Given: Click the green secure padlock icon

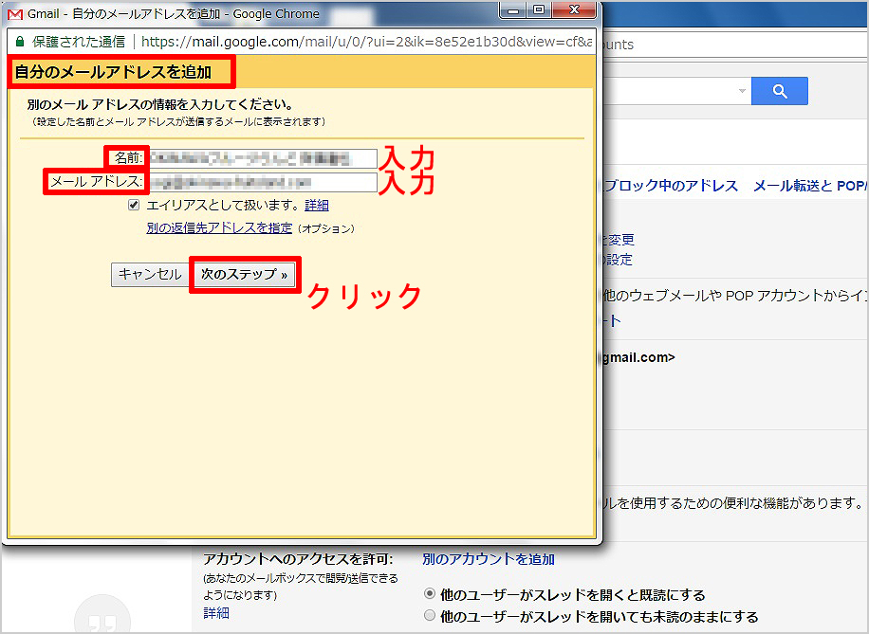Looking at the screenshot, I should 20,43.
